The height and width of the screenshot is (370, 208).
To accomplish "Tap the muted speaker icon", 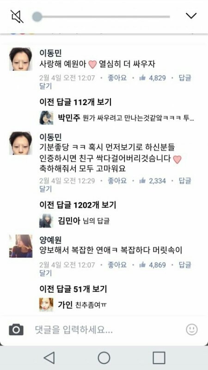I will [x=17, y=17].
